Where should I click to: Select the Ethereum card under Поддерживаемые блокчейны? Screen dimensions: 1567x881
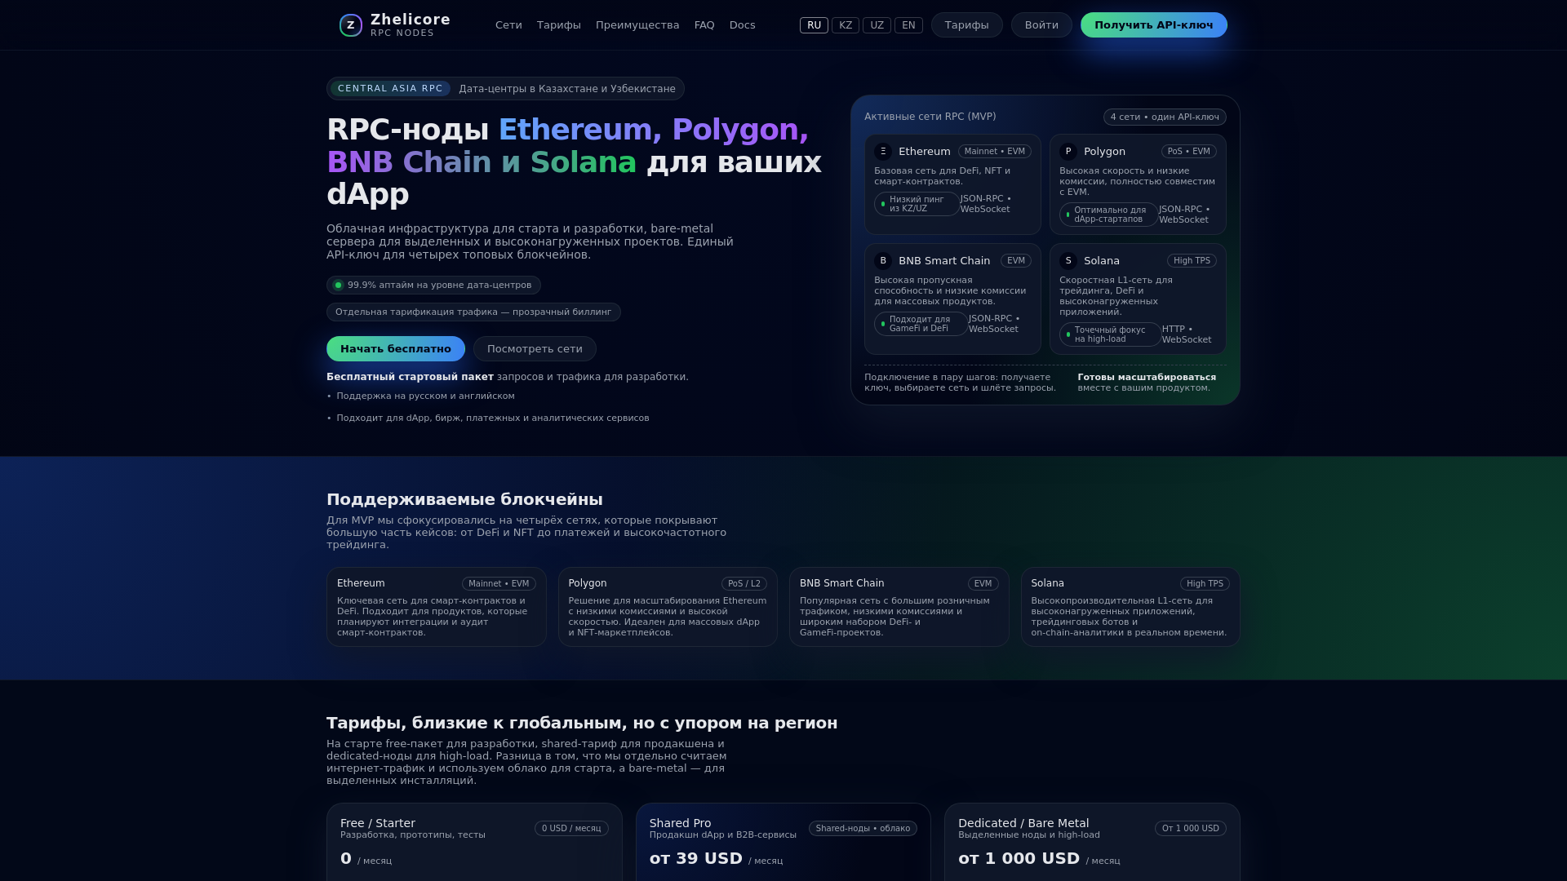tap(437, 607)
